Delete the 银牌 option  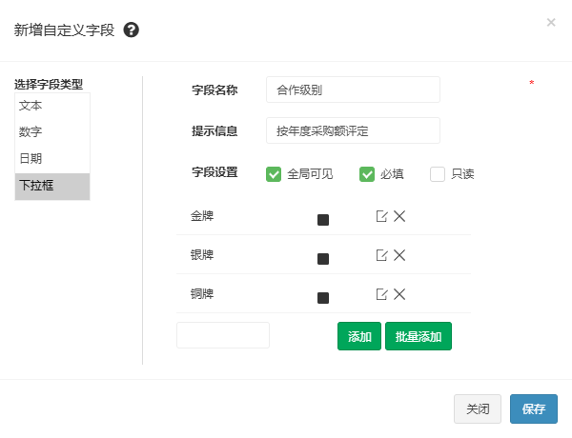click(399, 255)
